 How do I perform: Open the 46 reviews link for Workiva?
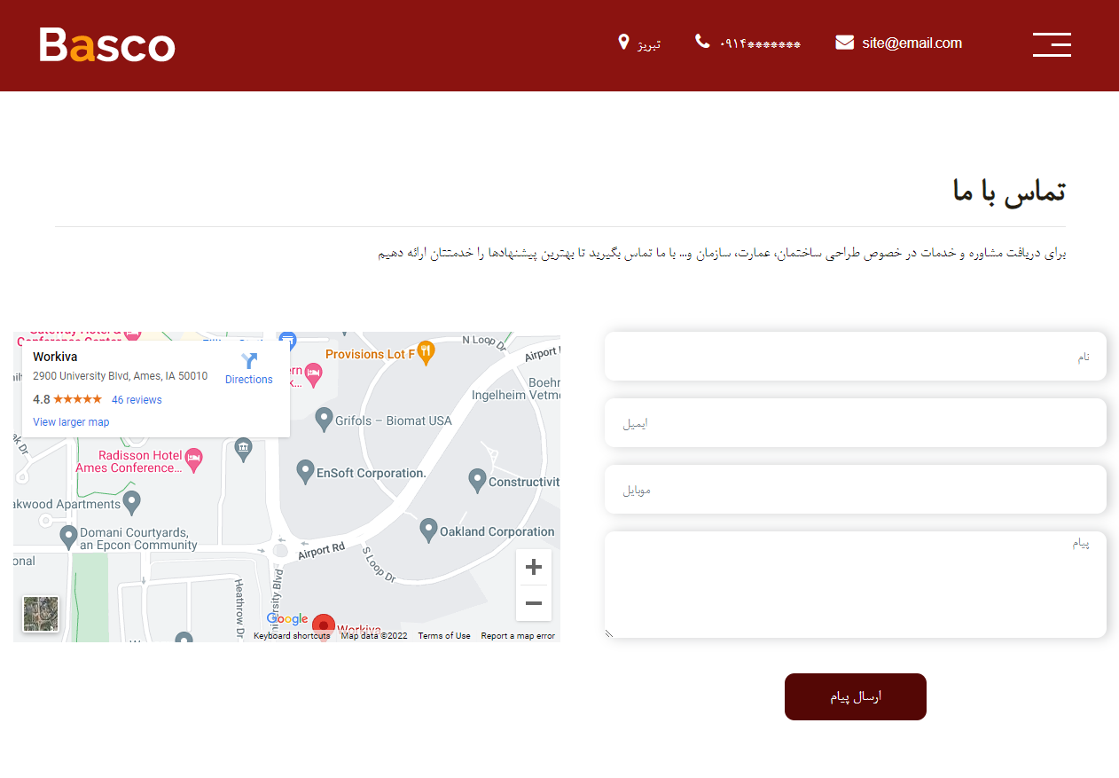coord(136,399)
